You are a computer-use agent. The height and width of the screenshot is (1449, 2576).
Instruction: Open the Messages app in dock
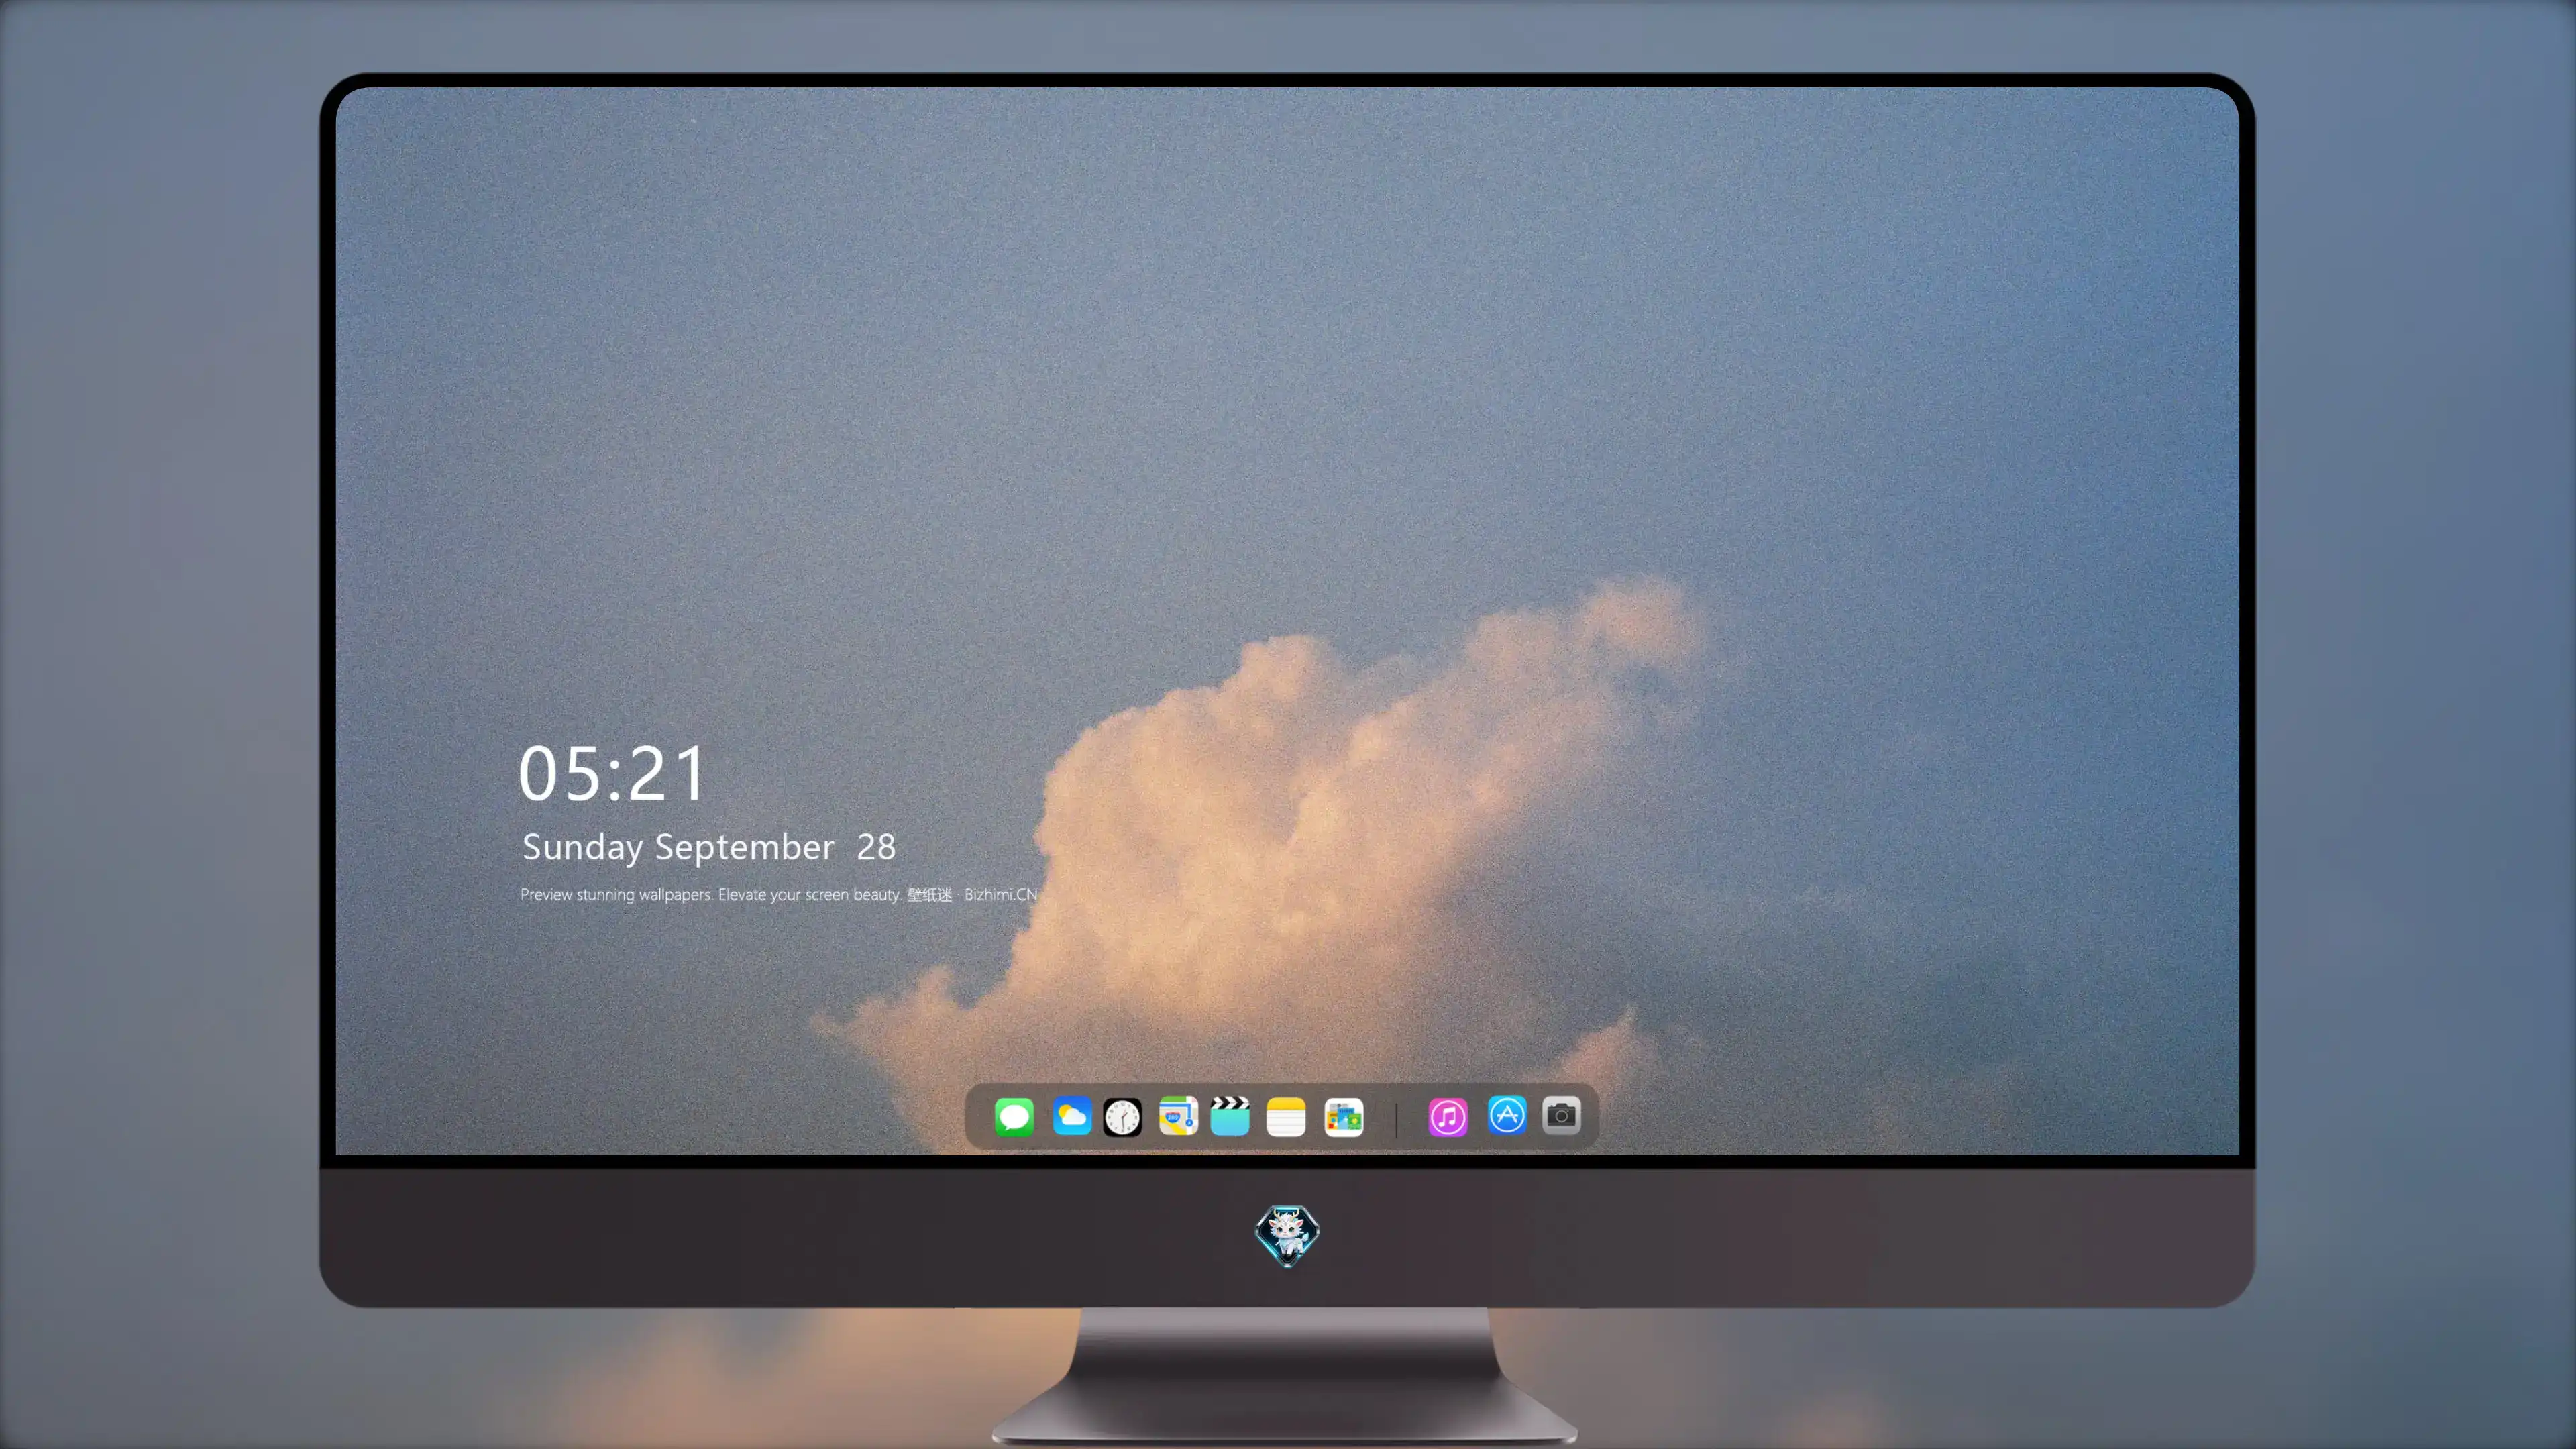tap(1014, 1116)
